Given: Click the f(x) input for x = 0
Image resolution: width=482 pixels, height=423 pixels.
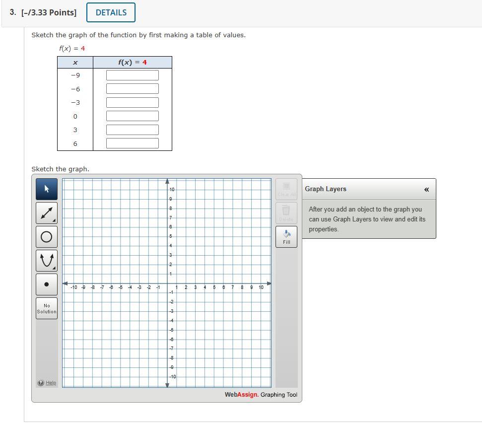Looking at the screenshot, I should [132, 116].
